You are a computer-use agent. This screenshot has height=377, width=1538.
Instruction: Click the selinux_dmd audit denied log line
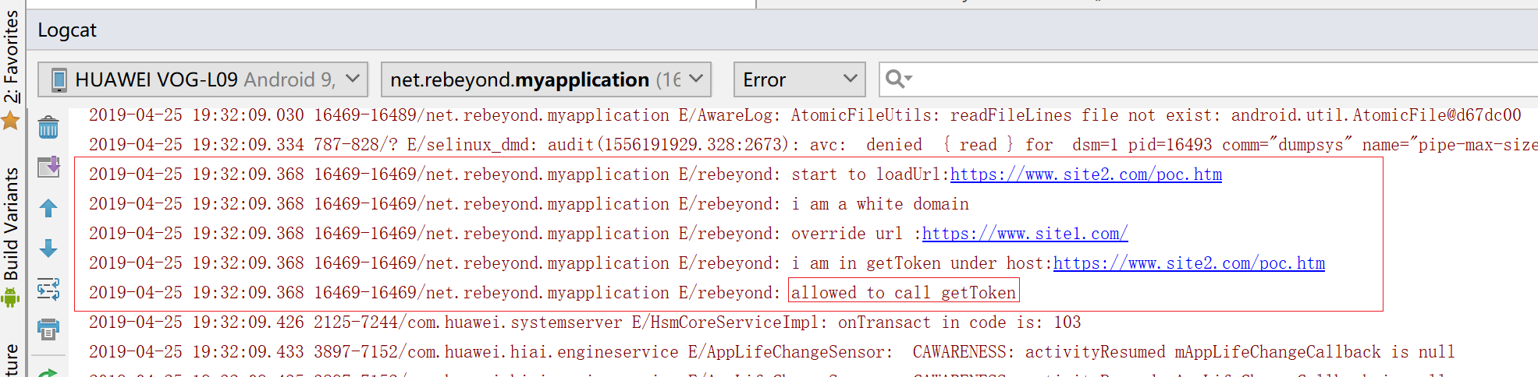click(813, 145)
